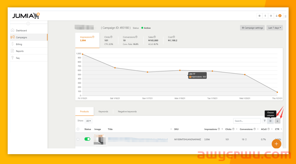Click the Conversions column header help icon
Image resolution: width=296 pixels, height=164 pixels.
point(254,129)
